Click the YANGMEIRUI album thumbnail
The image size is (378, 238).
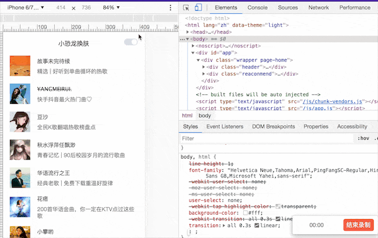tap(20, 94)
